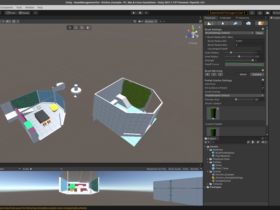280x210 pixels.
Task: Open the BrushSettings-Default dropdown
Action: [x=229, y=33]
